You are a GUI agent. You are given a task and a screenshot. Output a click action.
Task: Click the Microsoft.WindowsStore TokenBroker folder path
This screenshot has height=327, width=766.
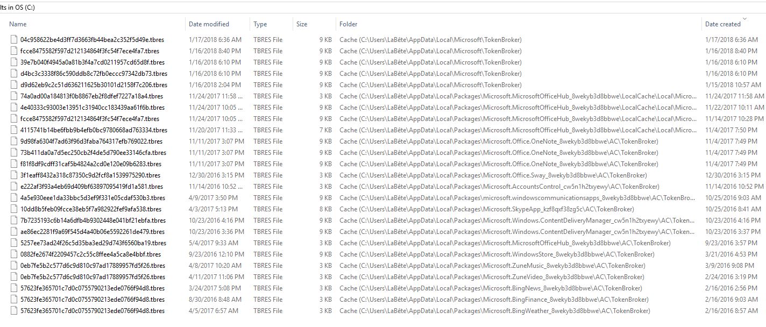click(x=497, y=254)
